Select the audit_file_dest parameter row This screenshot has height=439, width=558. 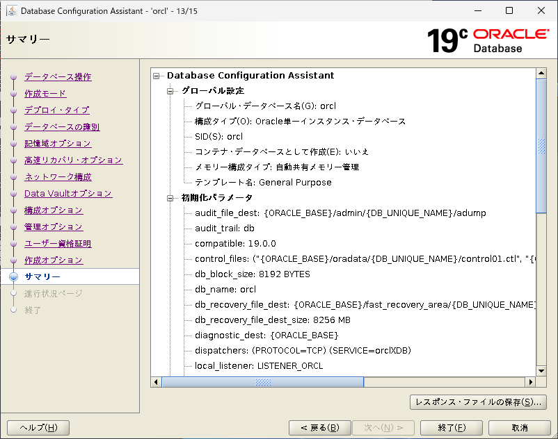pos(340,213)
